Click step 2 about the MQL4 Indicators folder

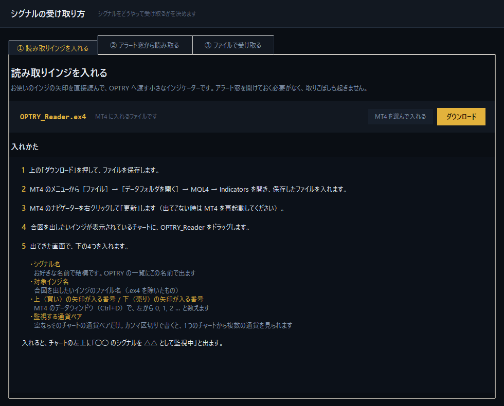pyautogui.click(x=185, y=189)
